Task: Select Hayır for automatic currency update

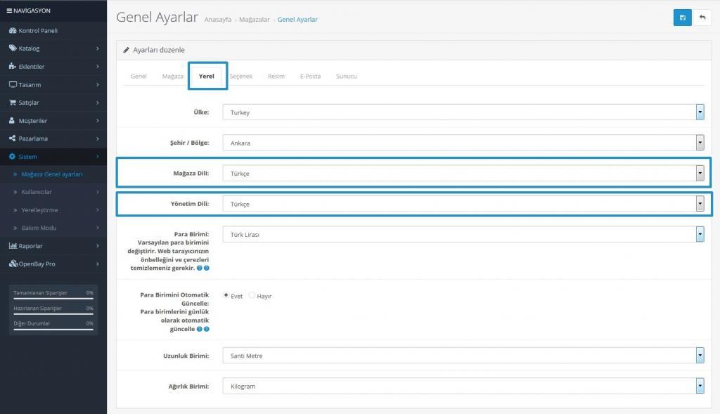Action: point(252,295)
